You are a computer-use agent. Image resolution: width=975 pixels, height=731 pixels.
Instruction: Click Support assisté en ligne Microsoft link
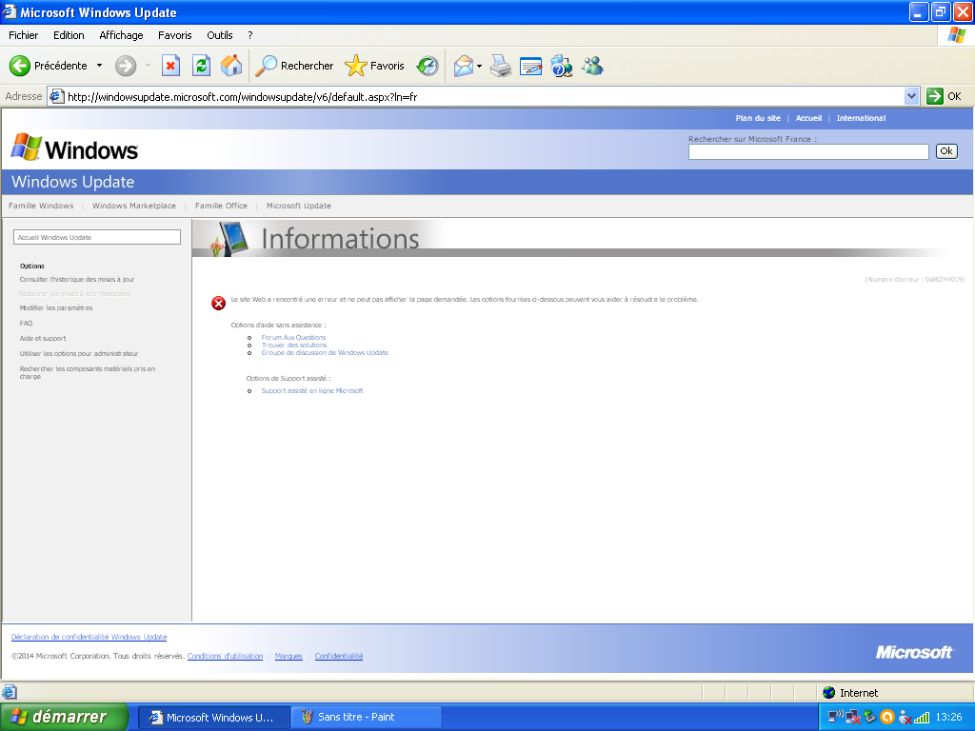point(312,390)
